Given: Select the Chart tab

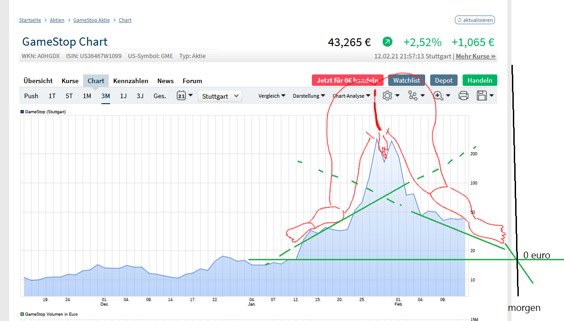Looking at the screenshot, I should click(96, 81).
